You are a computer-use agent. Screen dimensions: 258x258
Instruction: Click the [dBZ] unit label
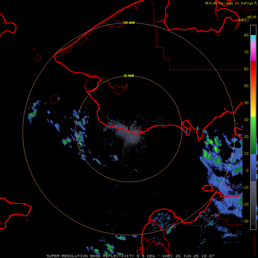(243, 20)
